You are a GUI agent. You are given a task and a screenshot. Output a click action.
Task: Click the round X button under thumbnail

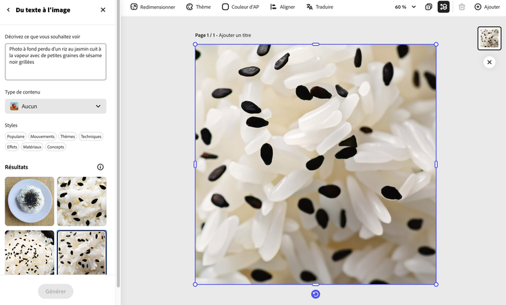pyautogui.click(x=490, y=62)
